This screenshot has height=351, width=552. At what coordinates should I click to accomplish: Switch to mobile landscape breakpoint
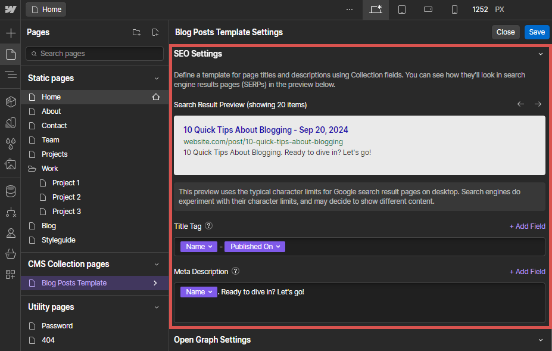pos(428,10)
